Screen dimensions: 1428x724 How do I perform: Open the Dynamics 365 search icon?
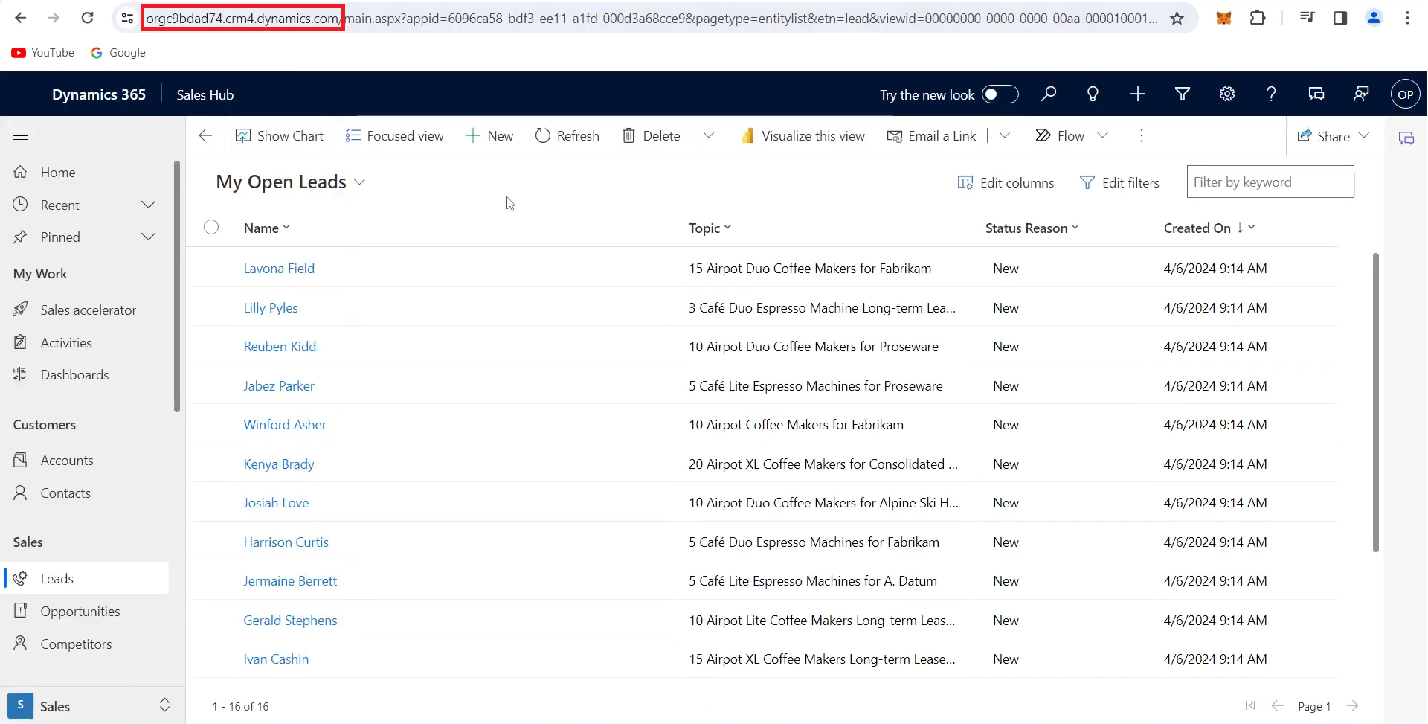point(1048,94)
